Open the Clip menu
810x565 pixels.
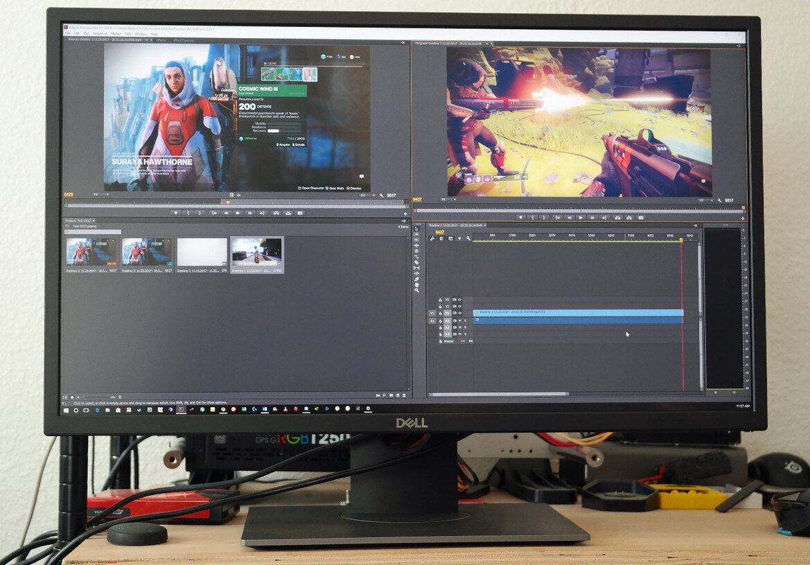point(87,33)
